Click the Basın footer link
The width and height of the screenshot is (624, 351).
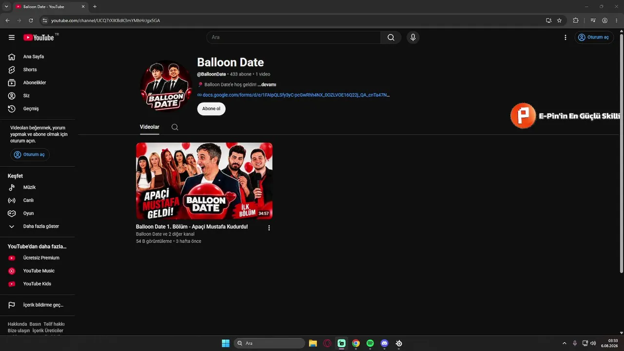(x=35, y=324)
